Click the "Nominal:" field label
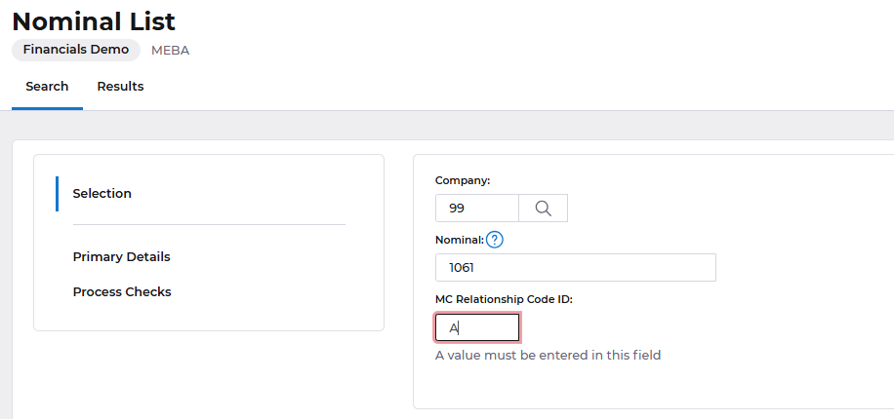 click(x=460, y=240)
